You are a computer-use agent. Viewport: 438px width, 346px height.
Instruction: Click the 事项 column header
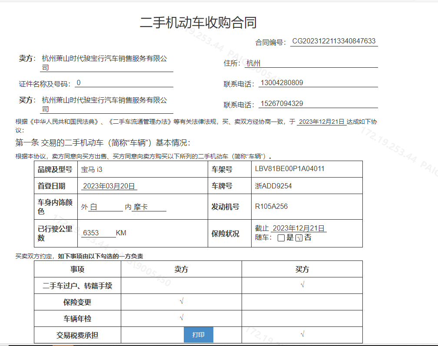(77, 269)
